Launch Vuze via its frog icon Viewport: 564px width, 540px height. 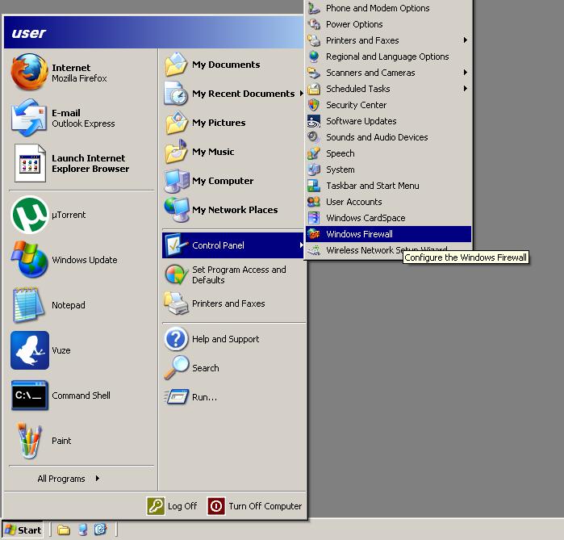click(30, 350)
